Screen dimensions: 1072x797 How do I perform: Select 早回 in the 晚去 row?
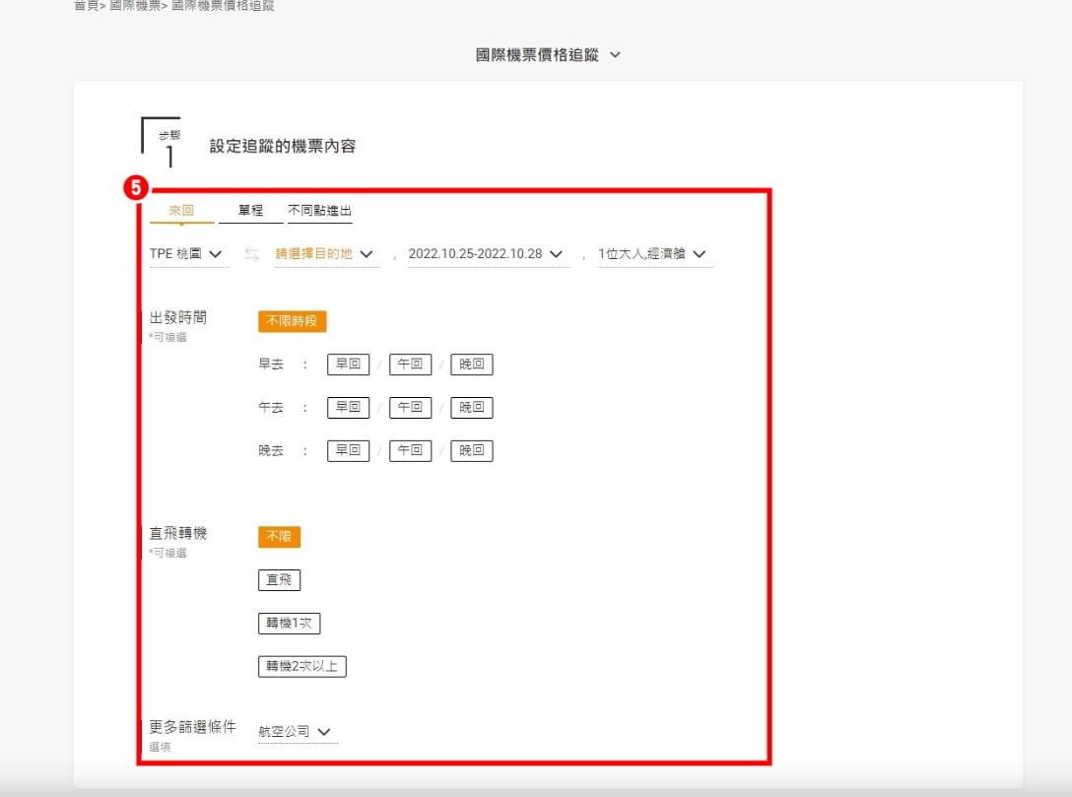pos(348,451)
